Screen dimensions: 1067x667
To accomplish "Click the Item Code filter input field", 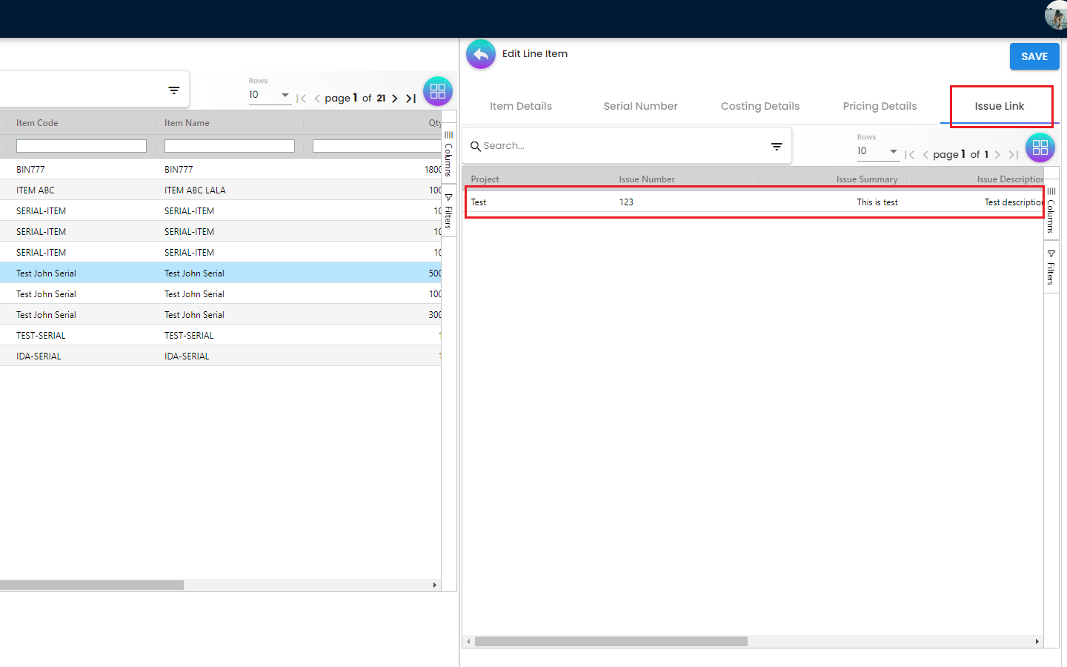I will pyautogui.click(x=82, y=147).
